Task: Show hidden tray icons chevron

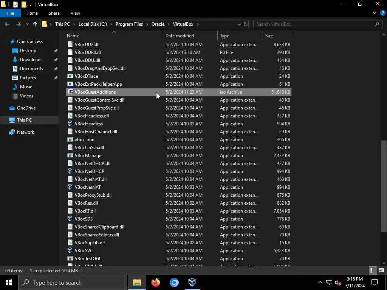Action: coord(320,282)
